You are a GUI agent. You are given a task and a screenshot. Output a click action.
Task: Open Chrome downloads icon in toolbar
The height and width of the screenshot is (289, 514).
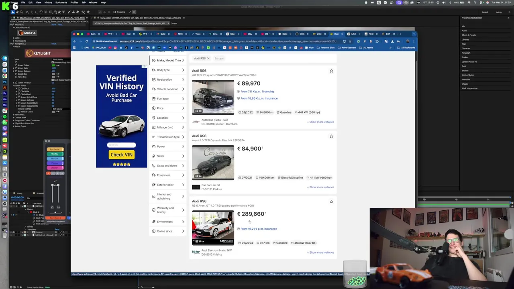point(392,41)
